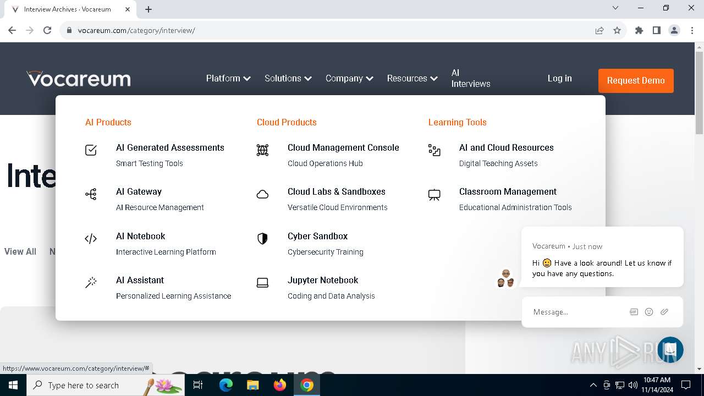The image size is (704, 396).
Task: Click the Classroom Management board icon
Action: (x=434, y=195)
